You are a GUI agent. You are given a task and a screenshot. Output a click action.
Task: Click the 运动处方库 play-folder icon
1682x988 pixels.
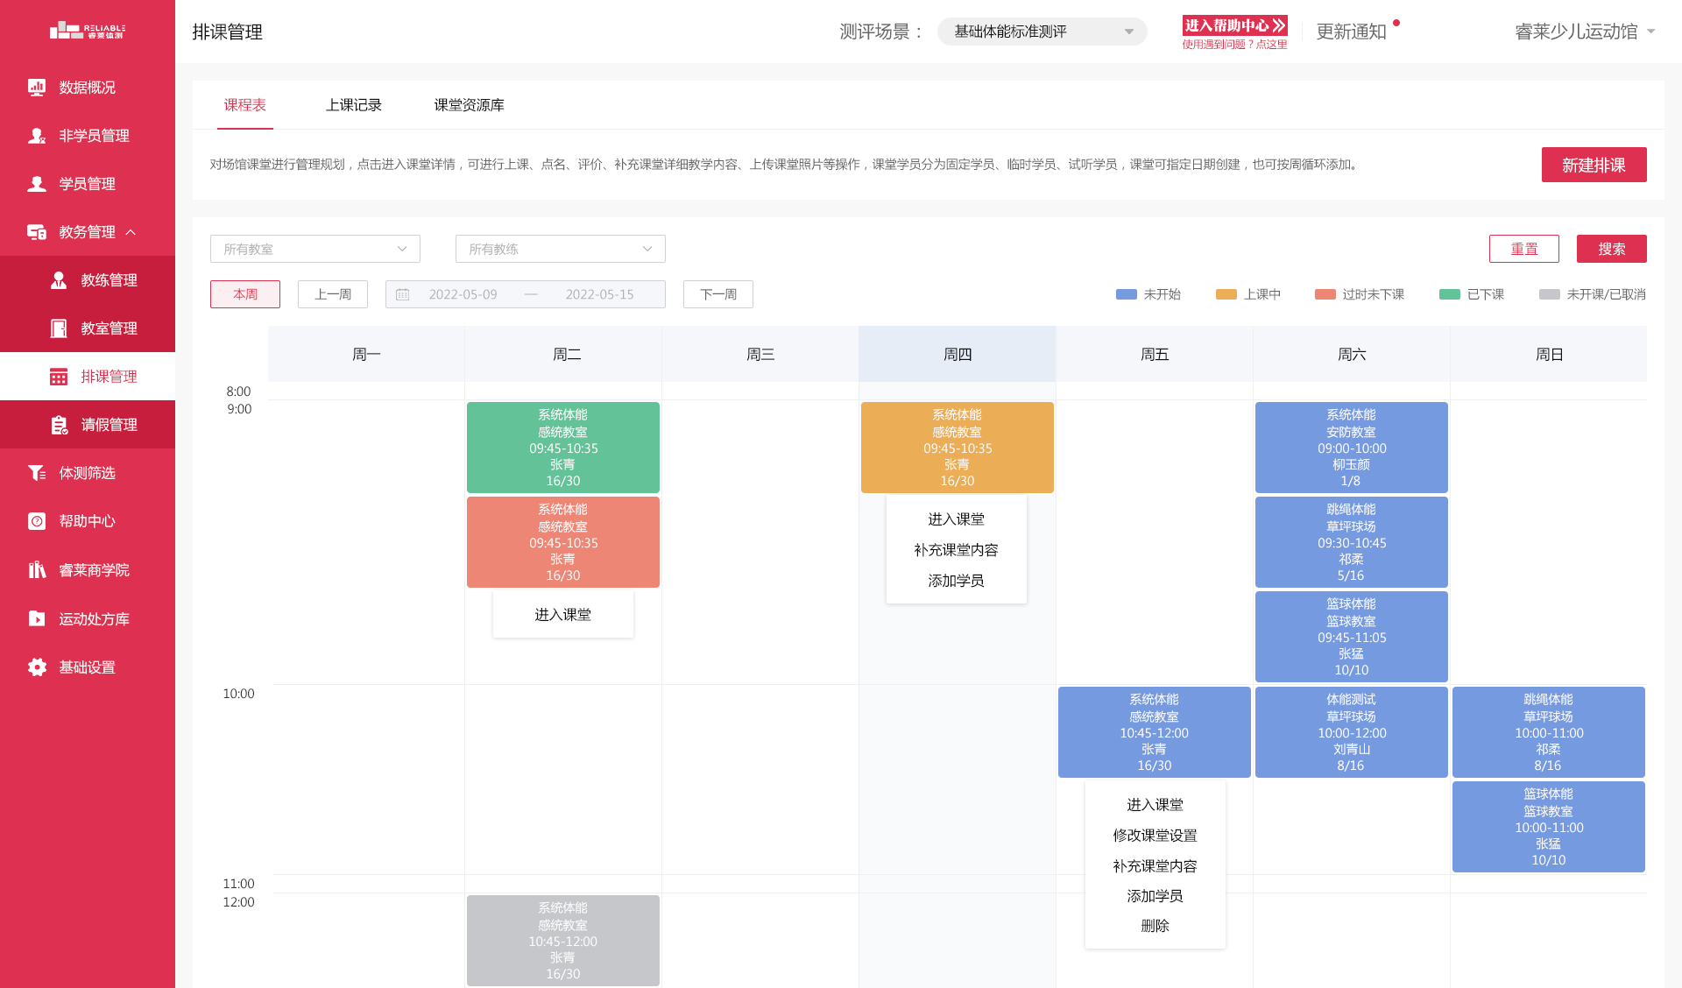37,618
